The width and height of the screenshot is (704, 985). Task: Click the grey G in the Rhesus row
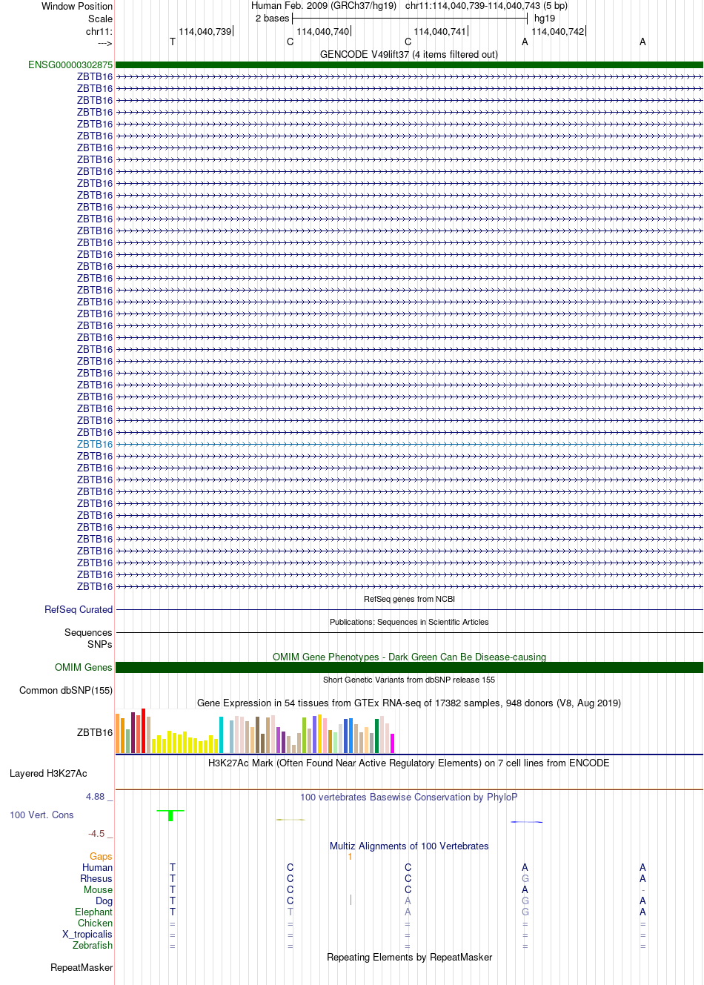click(x=525, y=879)
